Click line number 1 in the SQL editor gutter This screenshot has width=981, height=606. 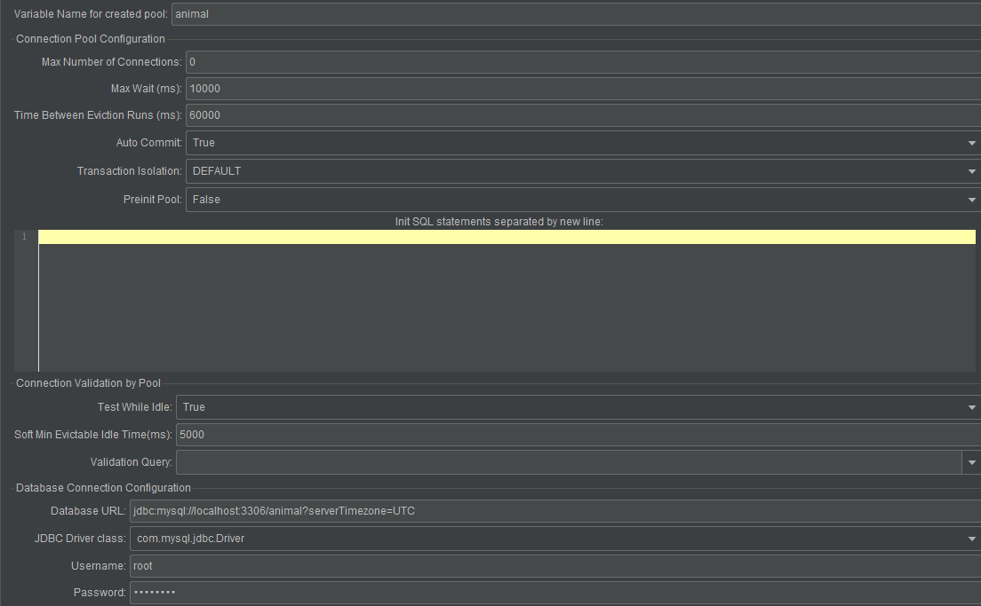[24, 236]
